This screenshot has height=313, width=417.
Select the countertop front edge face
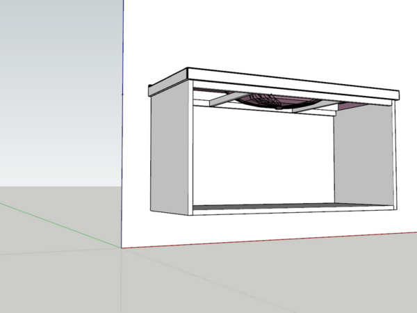(x=292, y=83)
